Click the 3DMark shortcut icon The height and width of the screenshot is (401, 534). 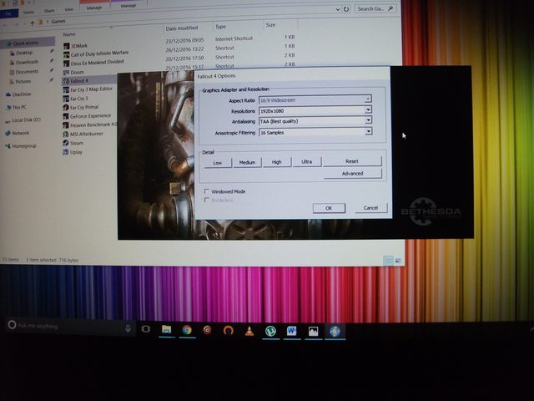[67, 46]
